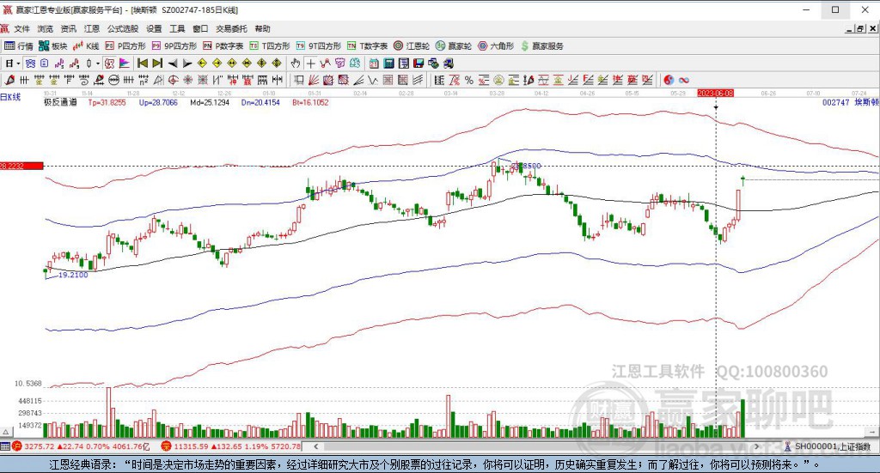Open the 工具 menu
Screen dimensions: 880x473
click(x=177, y=28)
